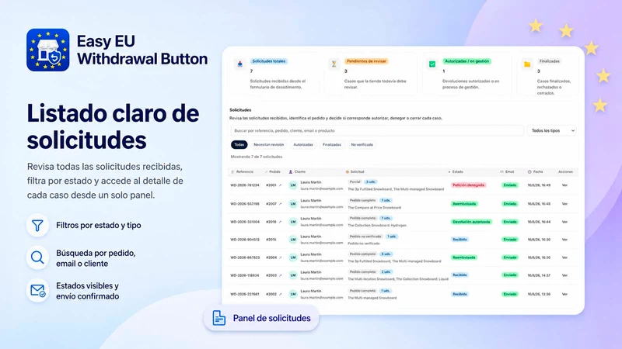Switch to Necesitan revisión filter tab

268,145
